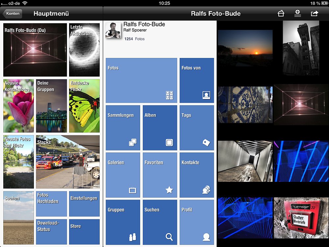
Task: Open Profil tile with person icon
Action: pyautogui.click(x=197, y=222)
